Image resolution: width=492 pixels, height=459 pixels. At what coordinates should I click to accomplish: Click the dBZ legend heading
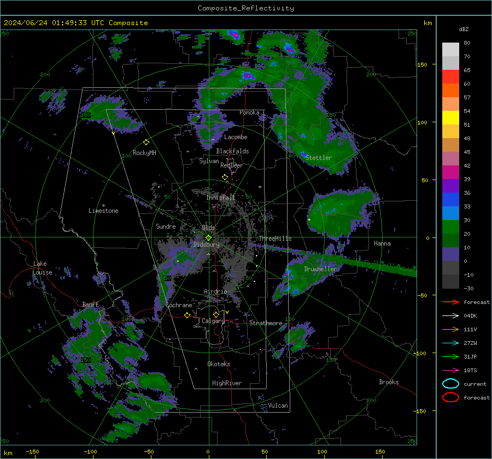coord(464,29)
